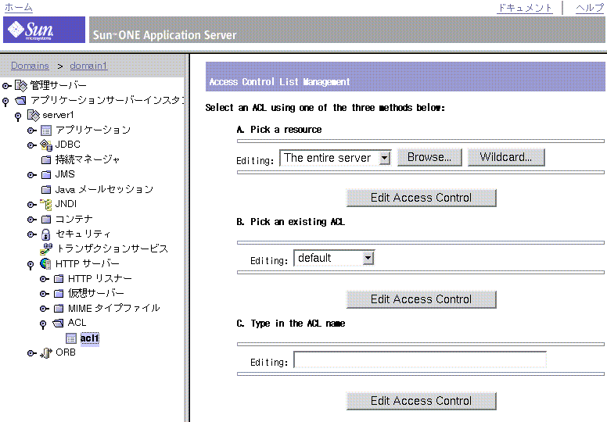Click the 持続マネージャ folder icon

[x=46, y=159]
